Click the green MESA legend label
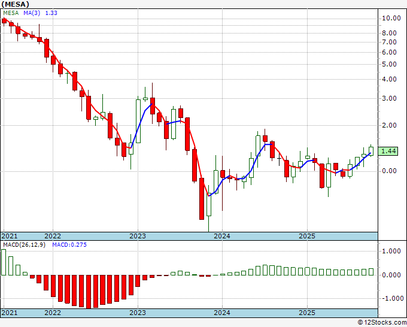407x327 pixels. click(x=11, y=13)
